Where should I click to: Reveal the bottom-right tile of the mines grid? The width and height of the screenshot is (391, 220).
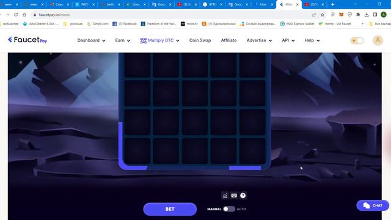(252, 151)
